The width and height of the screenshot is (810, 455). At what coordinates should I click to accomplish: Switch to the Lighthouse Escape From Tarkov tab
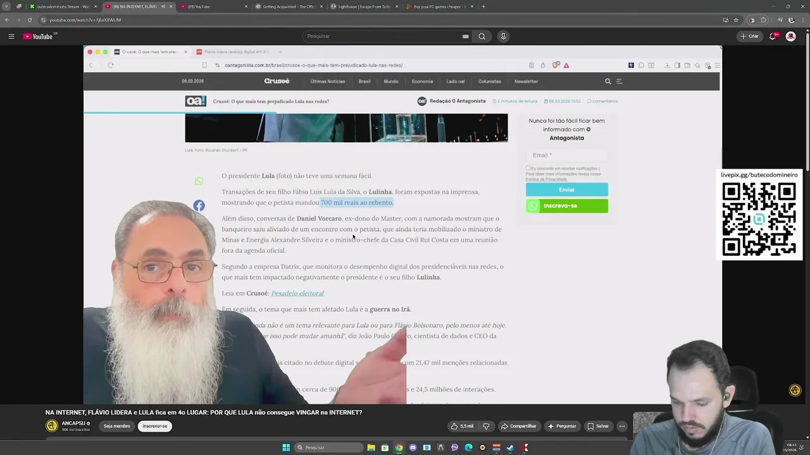tap(364, 6)
